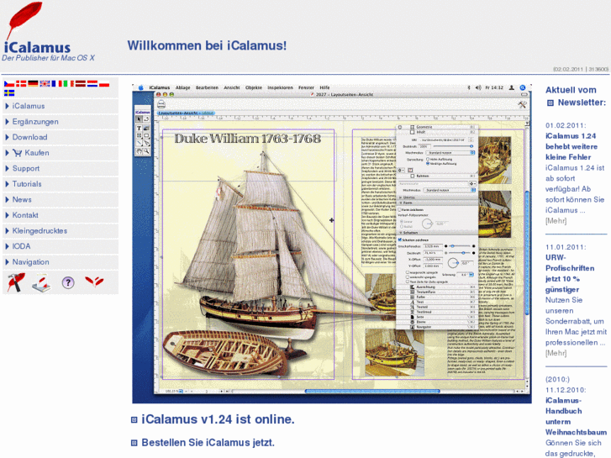The image size is (611, 458).
Task: Select the Hohe Auflösung radio button
Action: (x=428, y=160)
